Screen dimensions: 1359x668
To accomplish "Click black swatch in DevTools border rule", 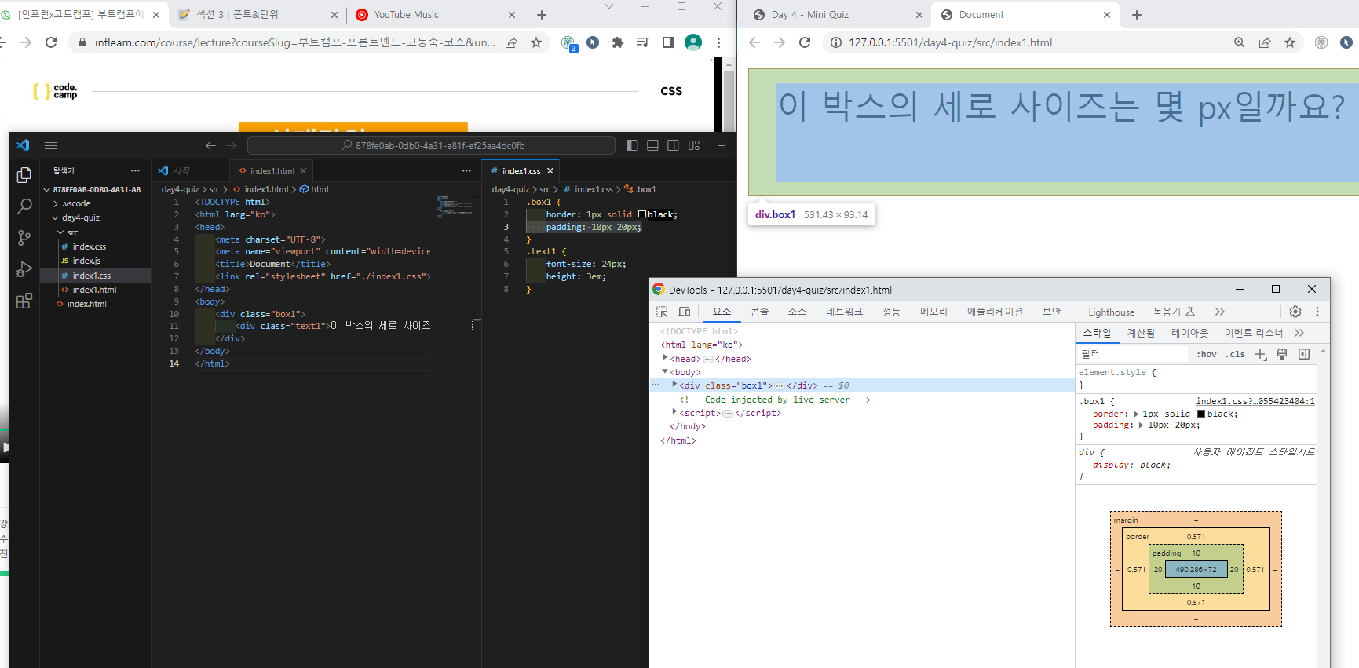I will (1201, 414).
